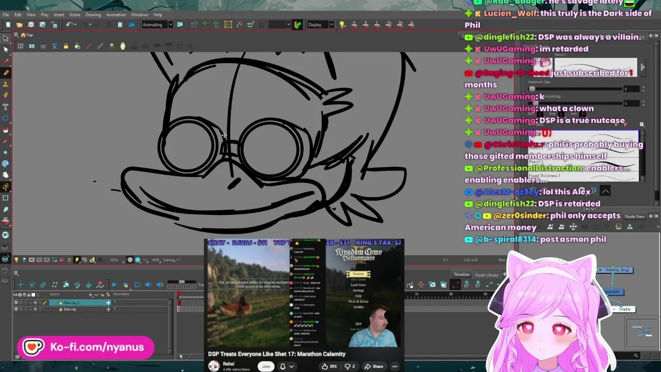Toggle the lightning bolt icon in bottom camera toolbar
This screenshot has width=661, height=372.
[x=77, y=260]
